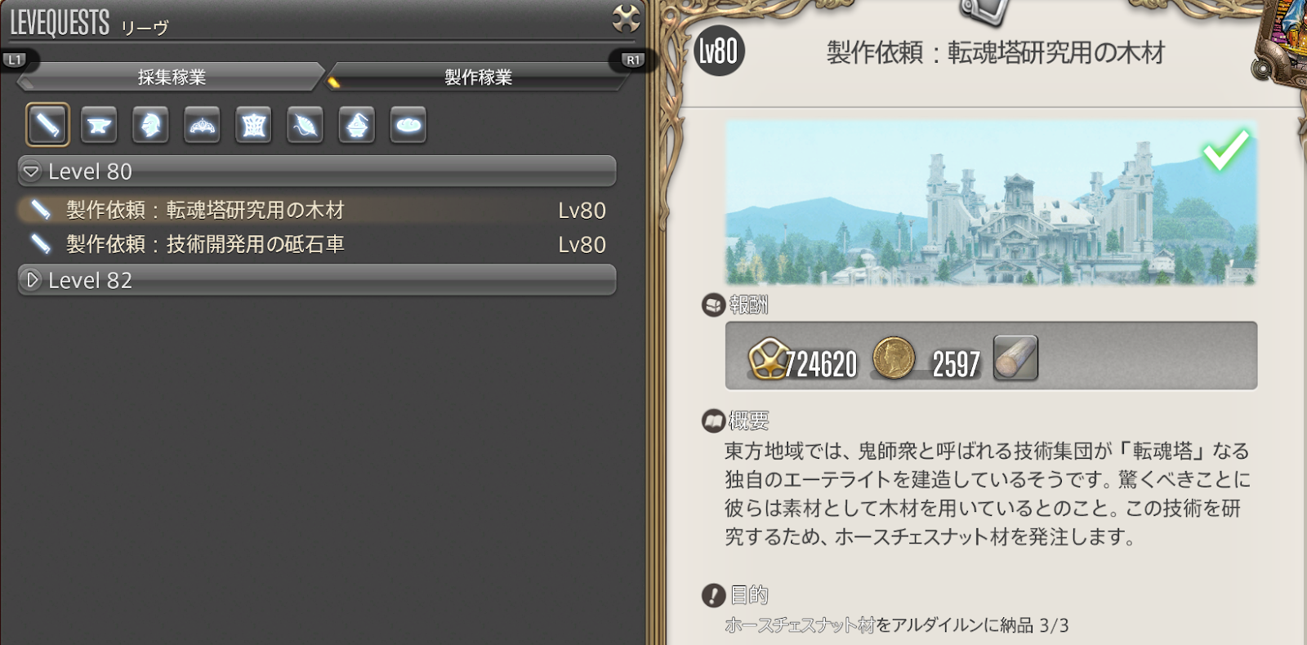The width and height of the screenshot is (1307, 645).
Task: Select the Leatherworker hide class icon
Action: coord(253,125)
